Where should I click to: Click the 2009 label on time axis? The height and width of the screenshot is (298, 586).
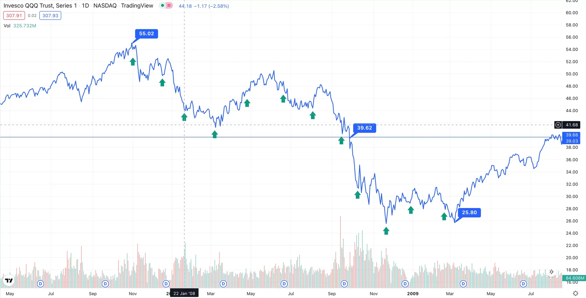413,294
